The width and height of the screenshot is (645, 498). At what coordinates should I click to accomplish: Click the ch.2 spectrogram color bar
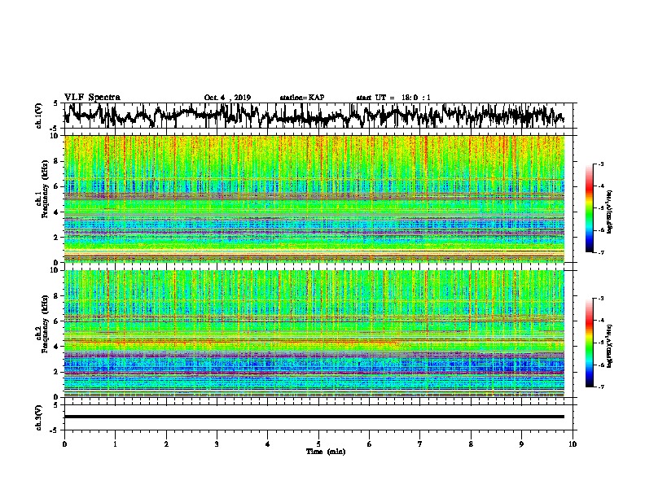coord(590,343)
